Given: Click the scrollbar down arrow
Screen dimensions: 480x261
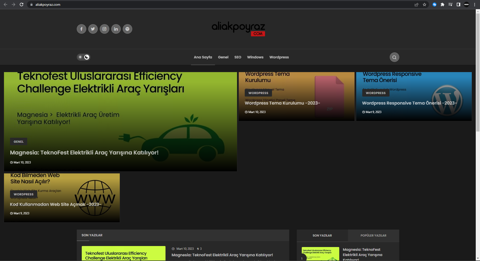Looking at the screenshot, I should (478, 258).
